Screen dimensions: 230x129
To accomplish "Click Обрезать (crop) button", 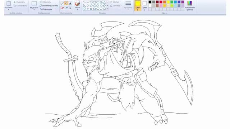I will 45,2.
